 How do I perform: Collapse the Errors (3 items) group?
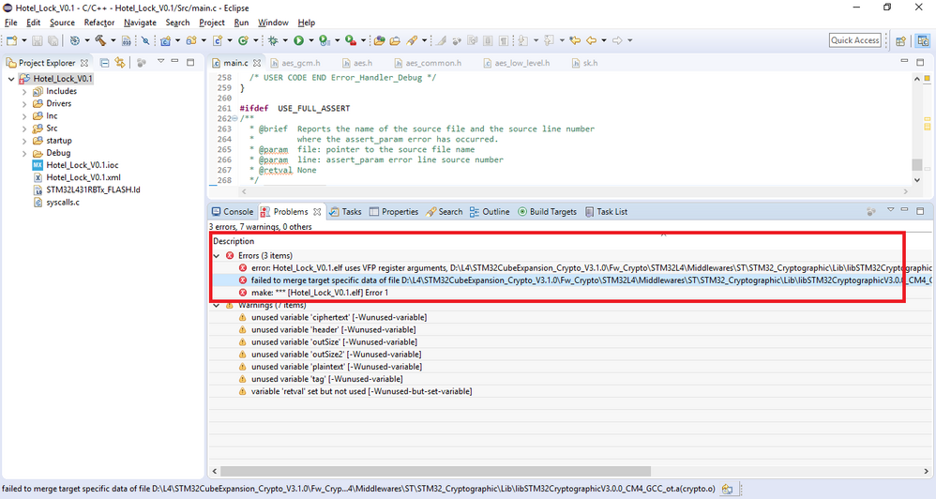[x=217, y=255]
